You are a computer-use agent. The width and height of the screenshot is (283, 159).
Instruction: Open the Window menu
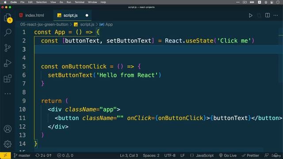(x=92, y=2)
